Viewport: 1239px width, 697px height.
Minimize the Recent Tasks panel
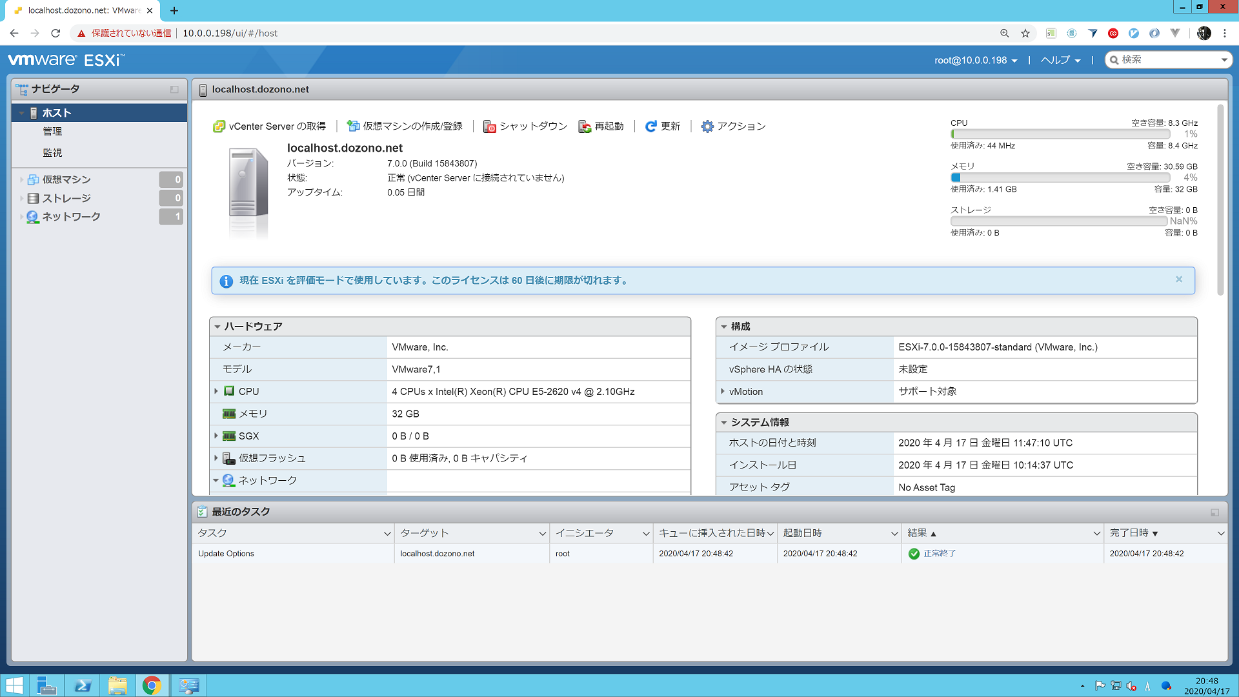tap(1214, 512)
